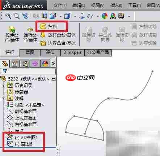Click 拉伸凸台/基体 extrude boss tool
This screenshot has height=156, width=160.
pyautogui.click(x=12, y=34)
